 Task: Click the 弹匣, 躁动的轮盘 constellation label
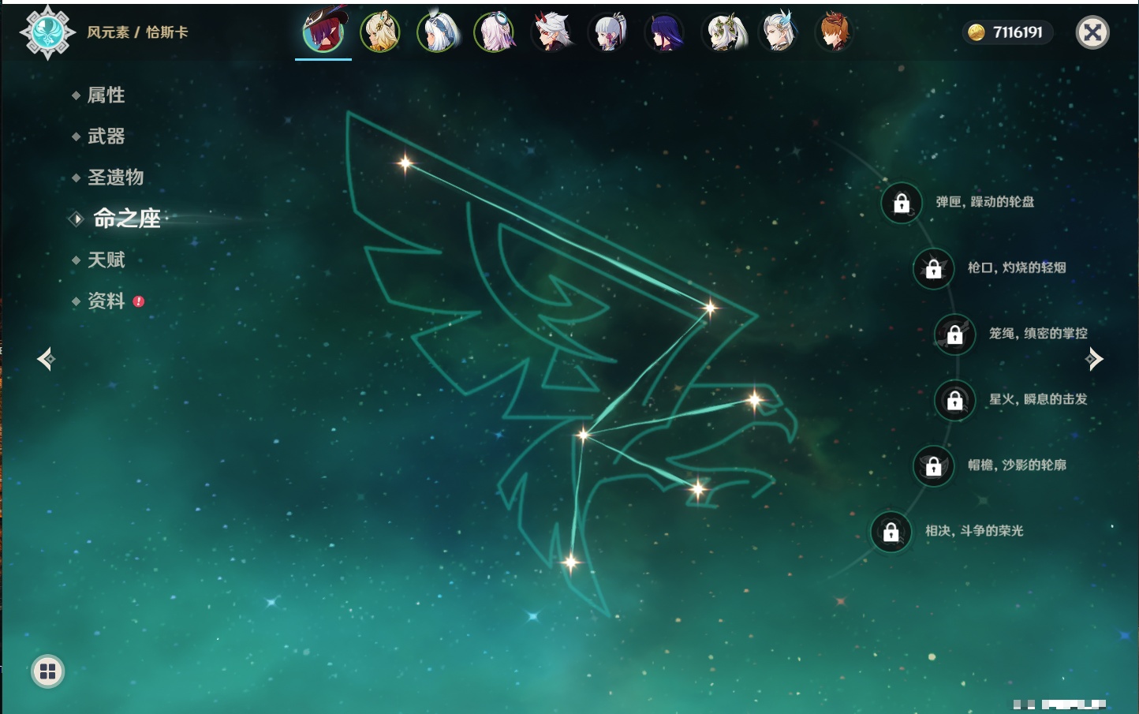[985, 202]
